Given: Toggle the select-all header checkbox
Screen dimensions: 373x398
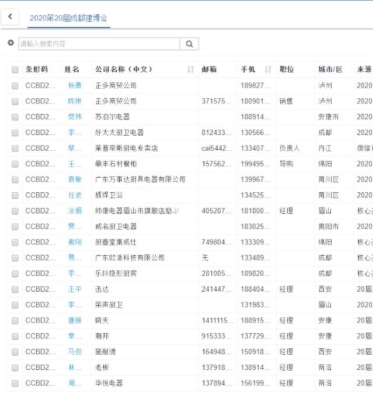Looking at the screenshot, I should click(x=15, y=70).
